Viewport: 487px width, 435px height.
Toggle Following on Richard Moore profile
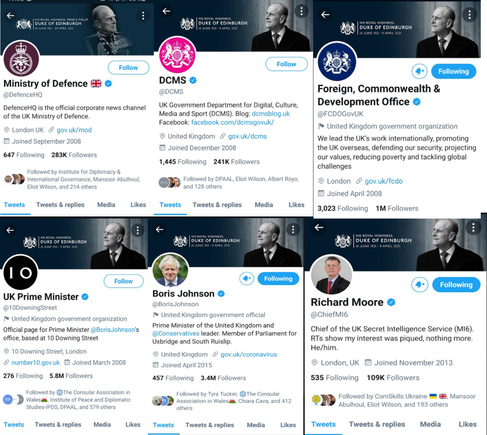tap(456, 285)
